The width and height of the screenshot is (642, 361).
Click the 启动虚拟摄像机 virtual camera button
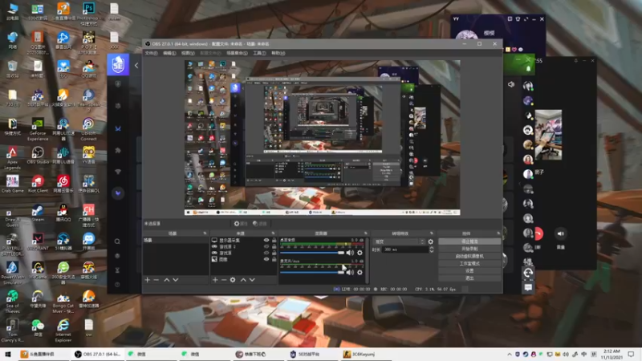pos(469,256)
